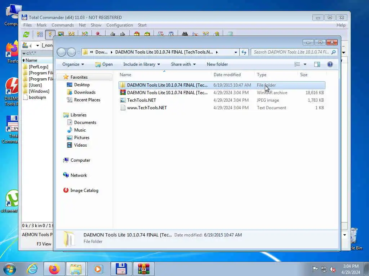Open the Files menu in Total Commander
This screenshot has height=276, width=369.
click(27, 25)
